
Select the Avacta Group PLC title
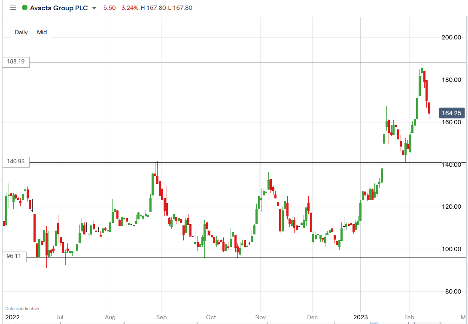click(x=59, y=8)
